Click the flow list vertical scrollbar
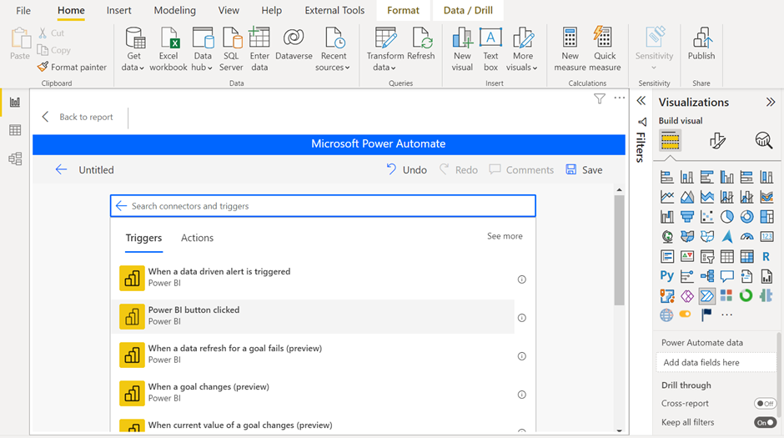 619,250
